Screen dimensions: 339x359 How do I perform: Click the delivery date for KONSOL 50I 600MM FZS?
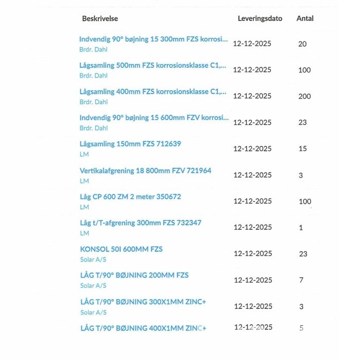click(x=253, y=254)
